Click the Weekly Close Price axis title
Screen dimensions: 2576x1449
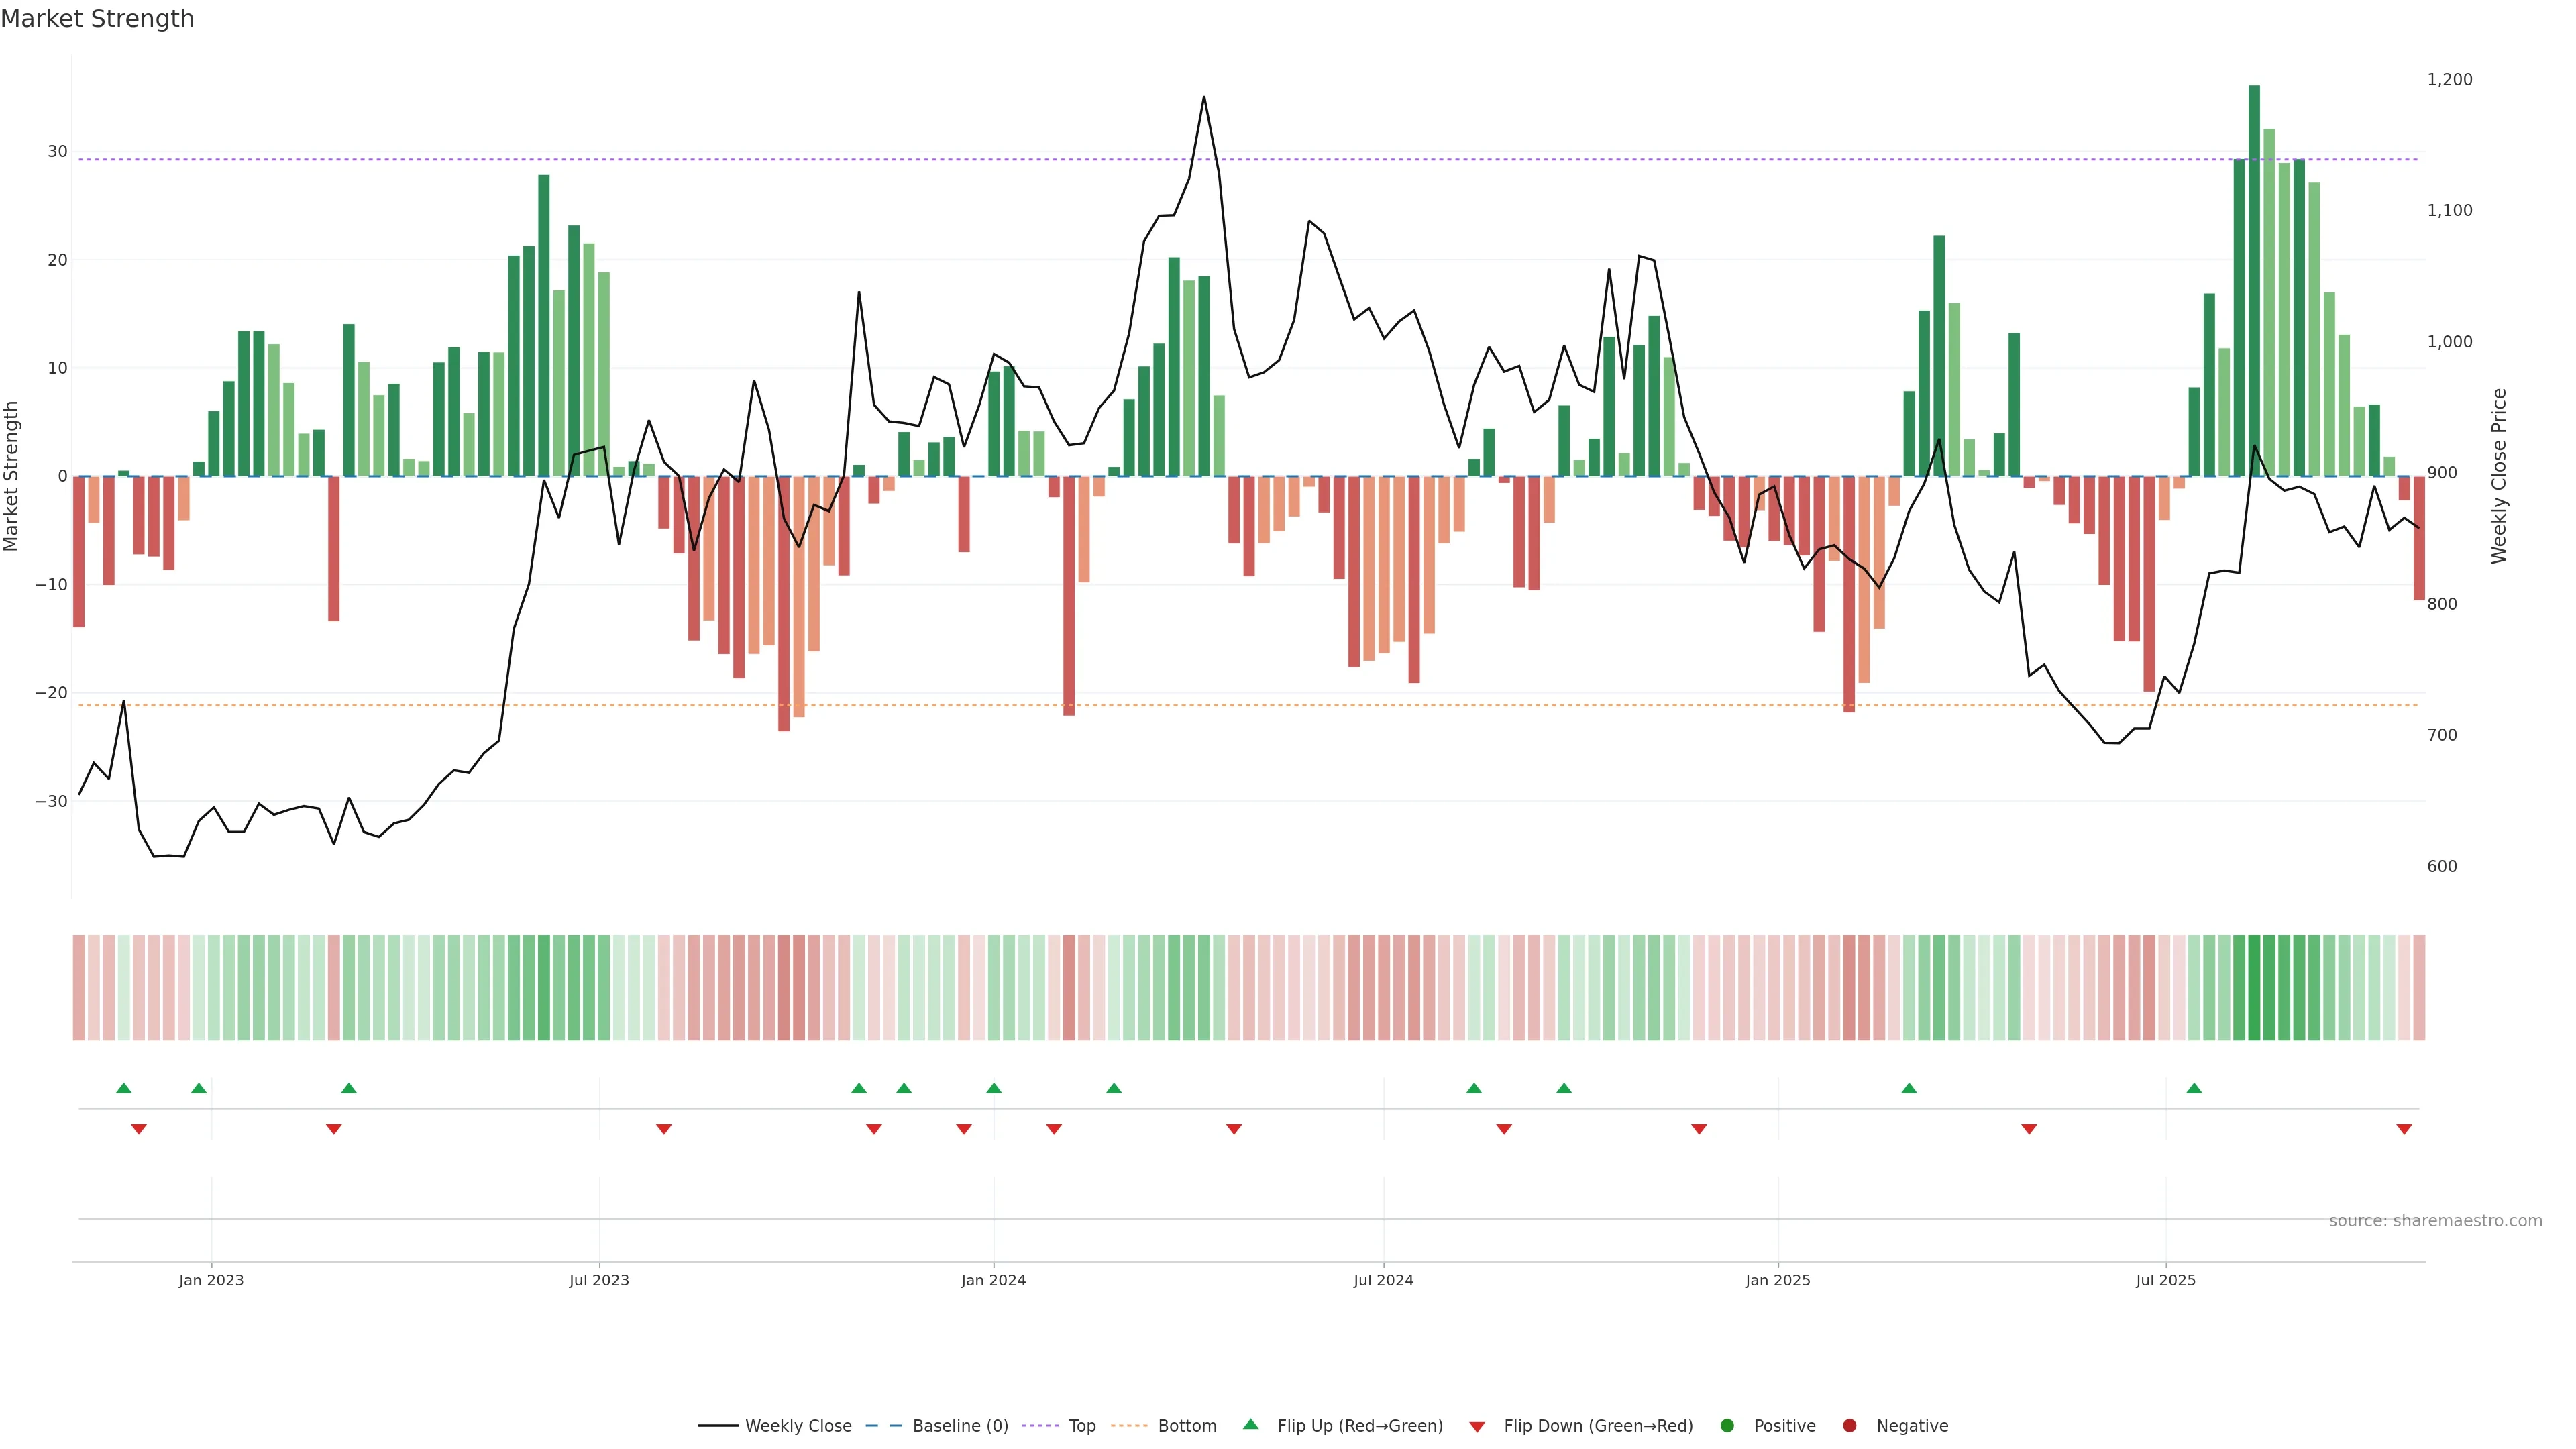(2499, 476)
